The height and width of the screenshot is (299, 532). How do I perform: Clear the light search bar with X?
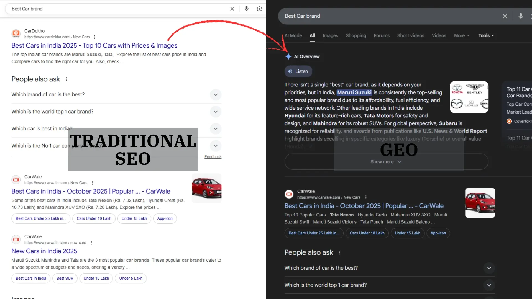coord(232,9)
